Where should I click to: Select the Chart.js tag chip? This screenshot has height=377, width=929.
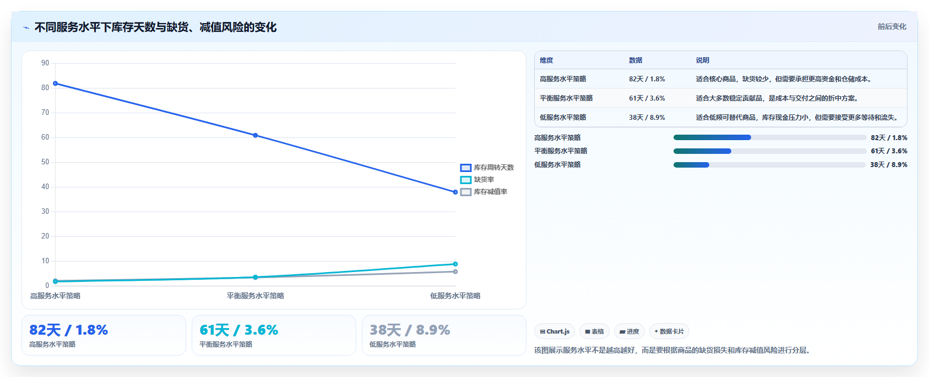[555, 331]
